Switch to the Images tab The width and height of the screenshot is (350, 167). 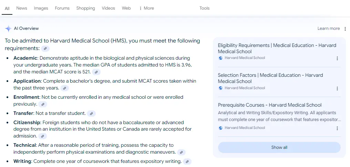[41, 8]
